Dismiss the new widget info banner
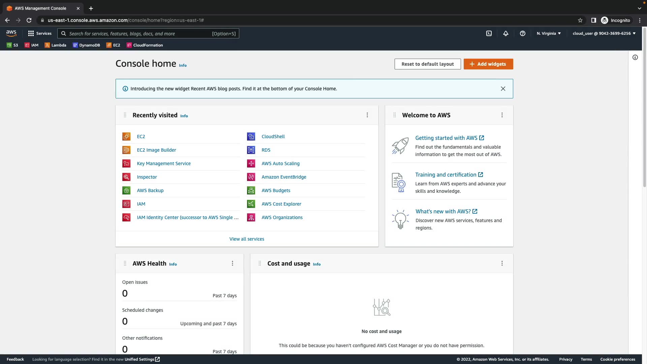This screenshot has width=647, height=364. click(x=503, y=89)
